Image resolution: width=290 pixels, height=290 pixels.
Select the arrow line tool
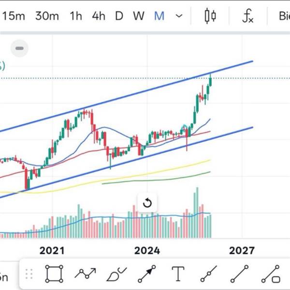coord(147,274)
